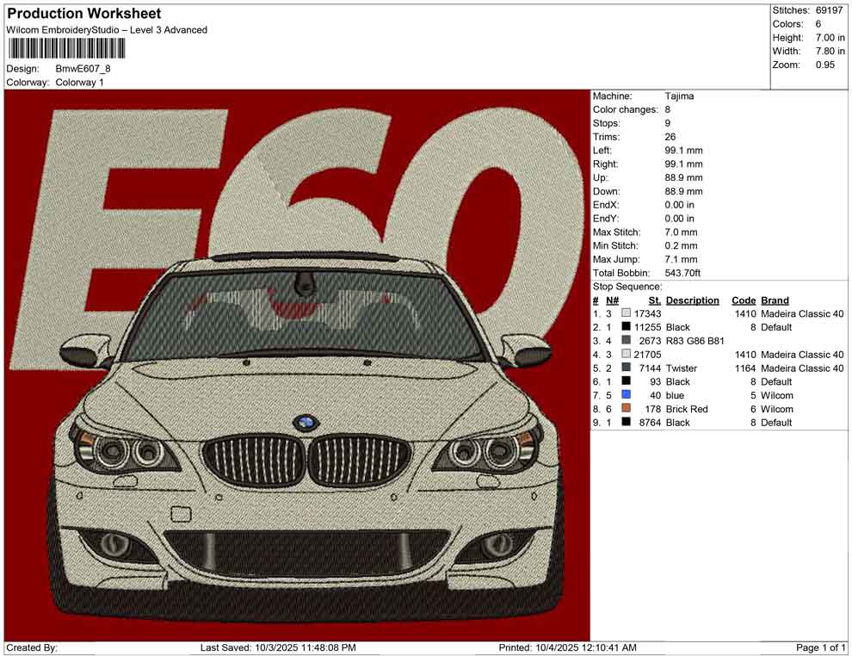This screenshot has height=656, width=852.
Task: Click the Machine value "Tajima"
Action: pos(679,96)
